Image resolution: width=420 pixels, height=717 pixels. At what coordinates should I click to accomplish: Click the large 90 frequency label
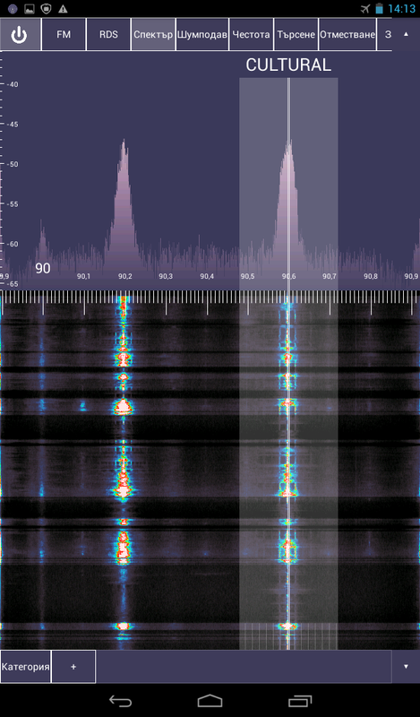(43, 268)
